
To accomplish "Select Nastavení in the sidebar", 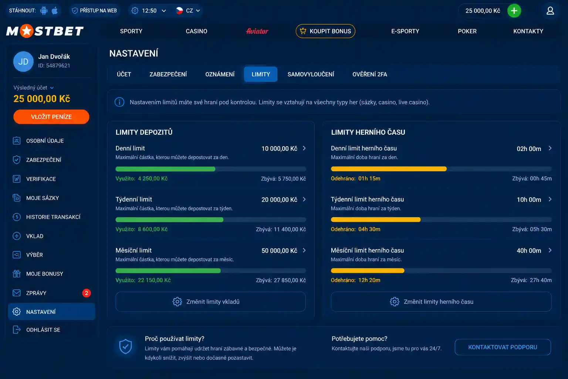I will [x=51, y=312].
